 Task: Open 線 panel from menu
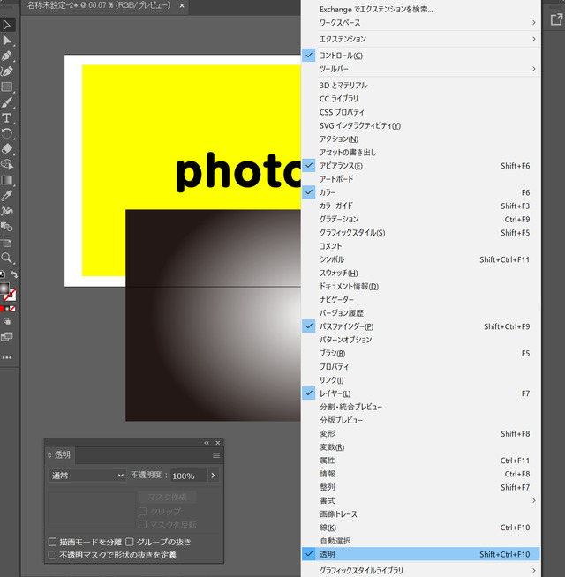[420, 528]
